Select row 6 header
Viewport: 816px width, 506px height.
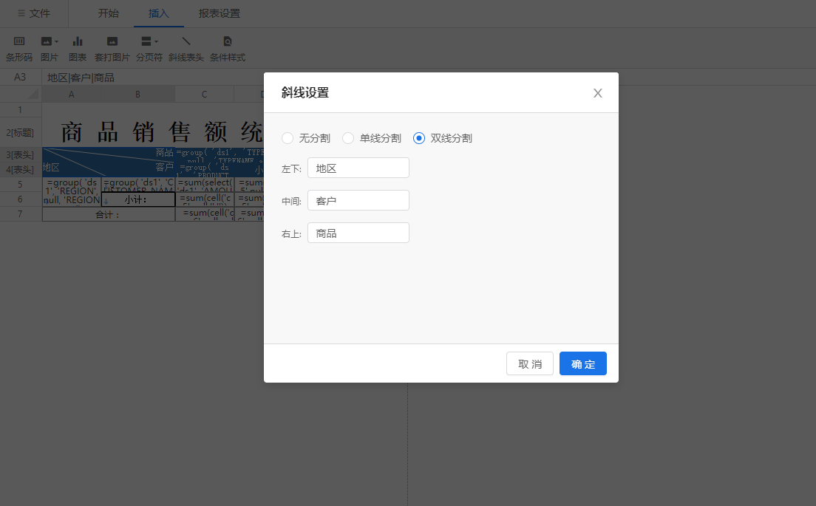20,199
